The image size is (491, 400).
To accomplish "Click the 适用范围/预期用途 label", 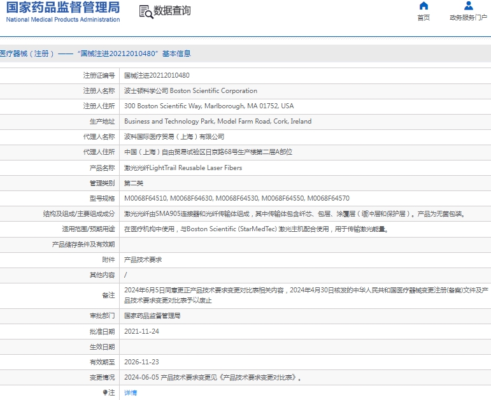I will pos(89,229).
